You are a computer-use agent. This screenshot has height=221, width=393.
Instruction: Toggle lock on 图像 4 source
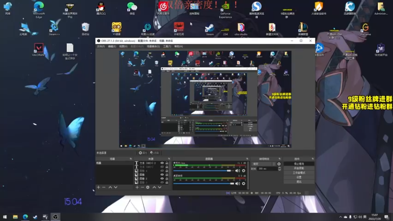pos(167,171)
